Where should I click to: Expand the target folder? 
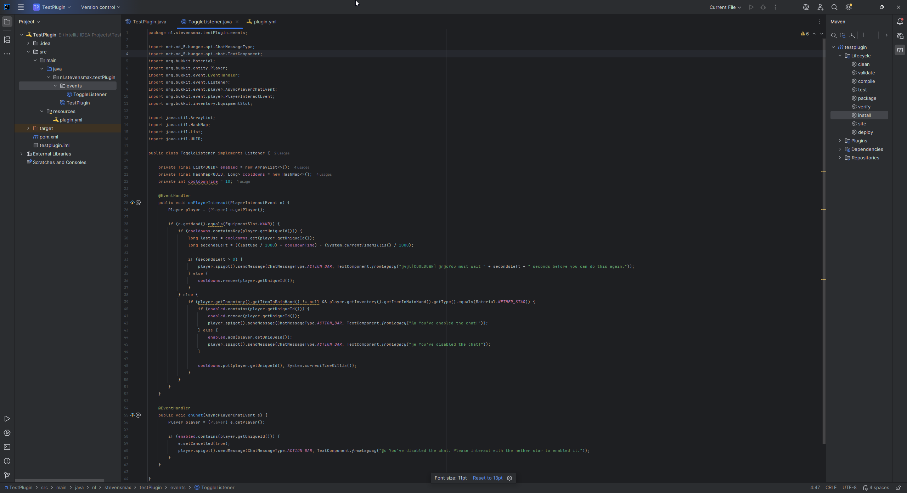coord(28,128)
